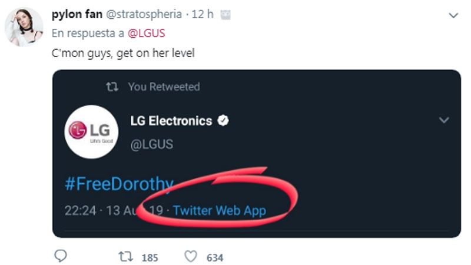Click the 634 likes count
471x265 pixels.
coord(214,257)
